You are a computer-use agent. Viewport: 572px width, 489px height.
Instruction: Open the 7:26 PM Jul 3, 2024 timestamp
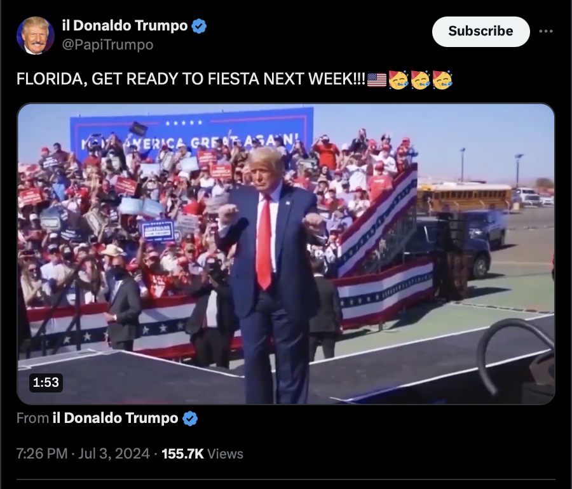click(83, 453)
